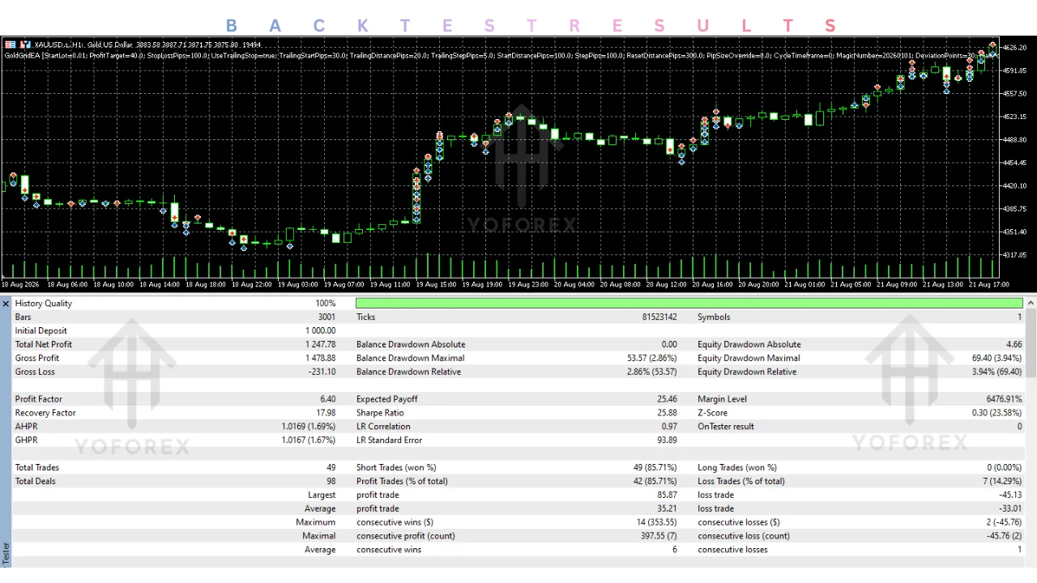Click the '18 Aug 2026' time axis label

[x=19, y=284]
